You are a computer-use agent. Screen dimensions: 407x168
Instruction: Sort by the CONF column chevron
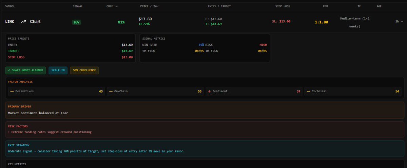pos(117,6)
